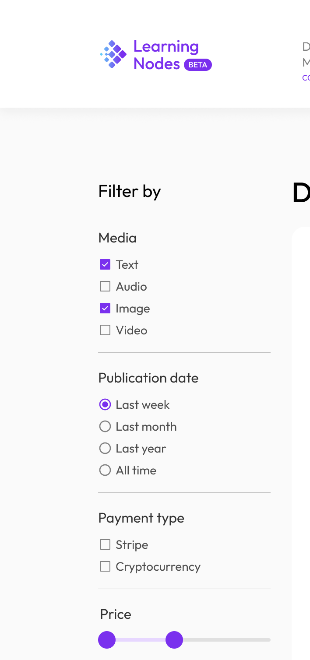Uncheck the Text media filter
This screenshot has height=660, width=310.
pos(105,264)
